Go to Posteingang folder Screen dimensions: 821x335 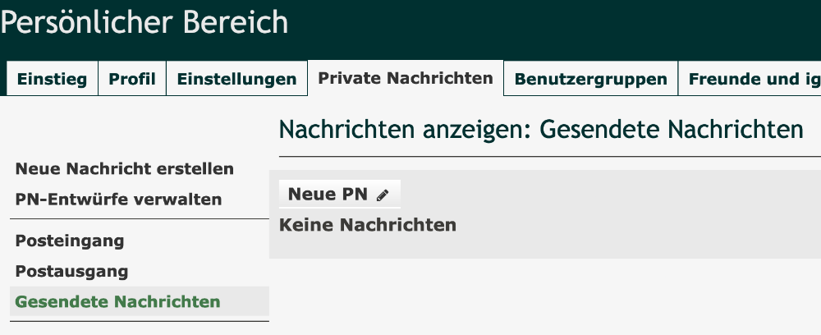coord(70,241)
